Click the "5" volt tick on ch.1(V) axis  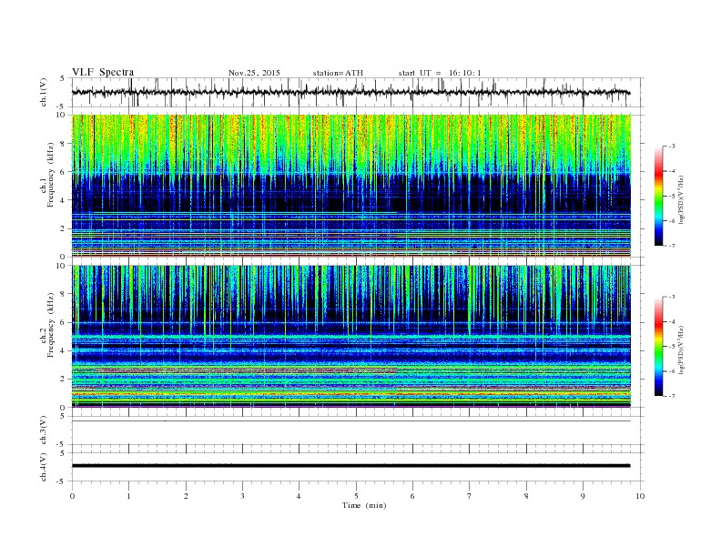[63, 78]
